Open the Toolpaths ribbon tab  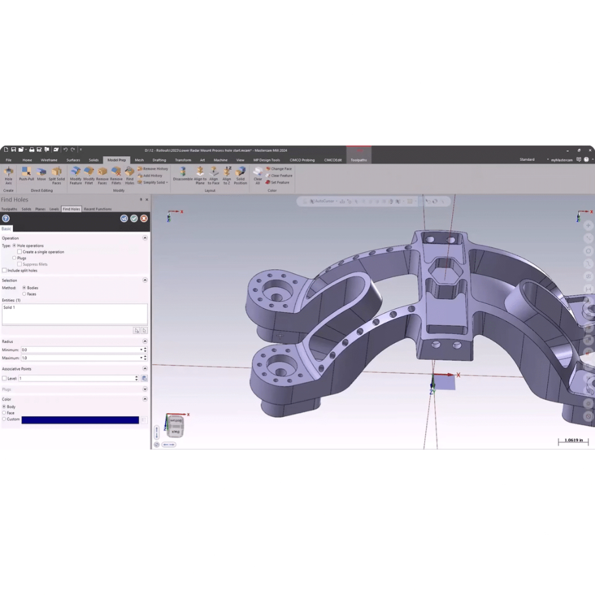coord(359,160)
